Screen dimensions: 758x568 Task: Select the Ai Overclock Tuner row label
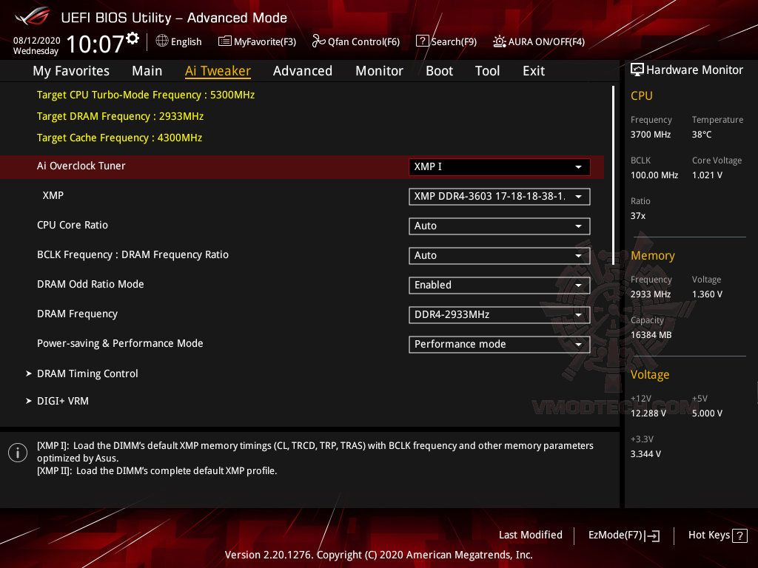(81, 166)
